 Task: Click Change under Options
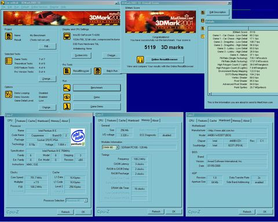click(x=47, y=108)
